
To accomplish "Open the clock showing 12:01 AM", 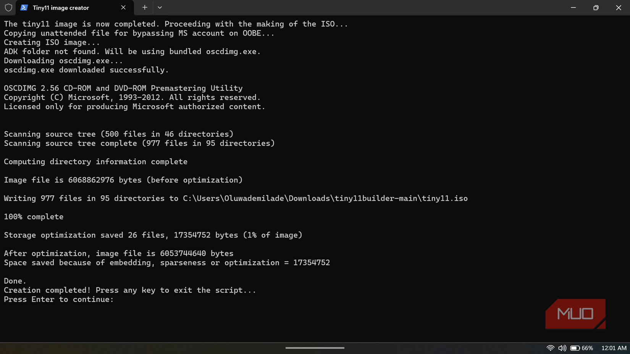I will click(613, 348).
